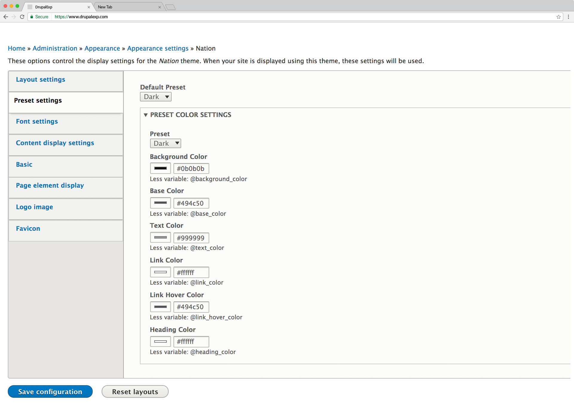Viewport: 574px width, 419px height.
Task: Open the Background Color swatch picker
Action: pyautogui.click(x=160, y=168)
